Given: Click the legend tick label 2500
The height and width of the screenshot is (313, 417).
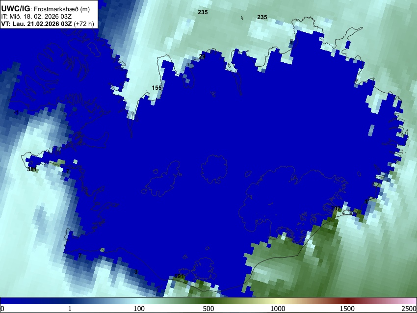Looking at the screenshot, I should click(410, 309).
